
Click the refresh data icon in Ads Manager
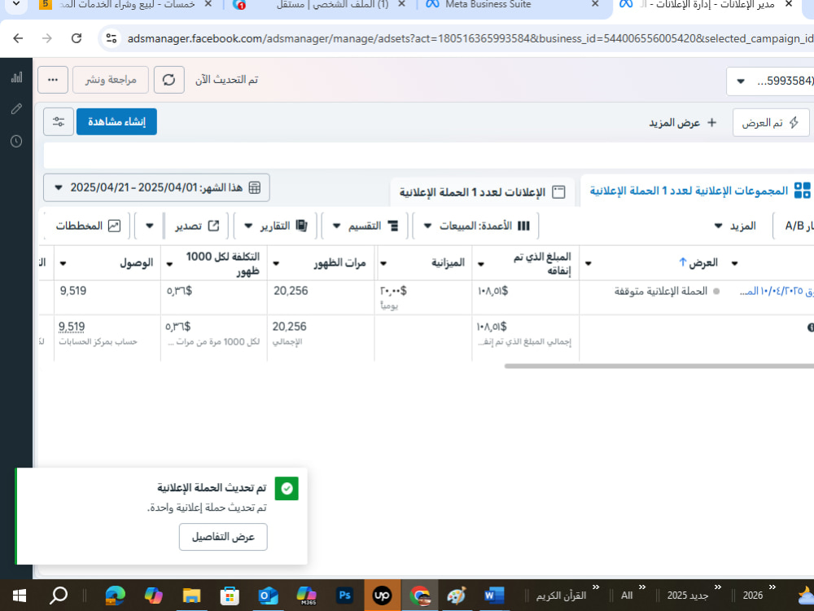tap(168, 80)
